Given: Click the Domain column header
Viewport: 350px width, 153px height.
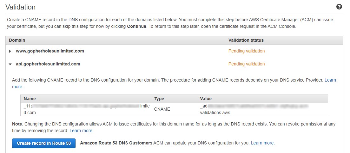Looking at the screenshot, I should point(17,40).
